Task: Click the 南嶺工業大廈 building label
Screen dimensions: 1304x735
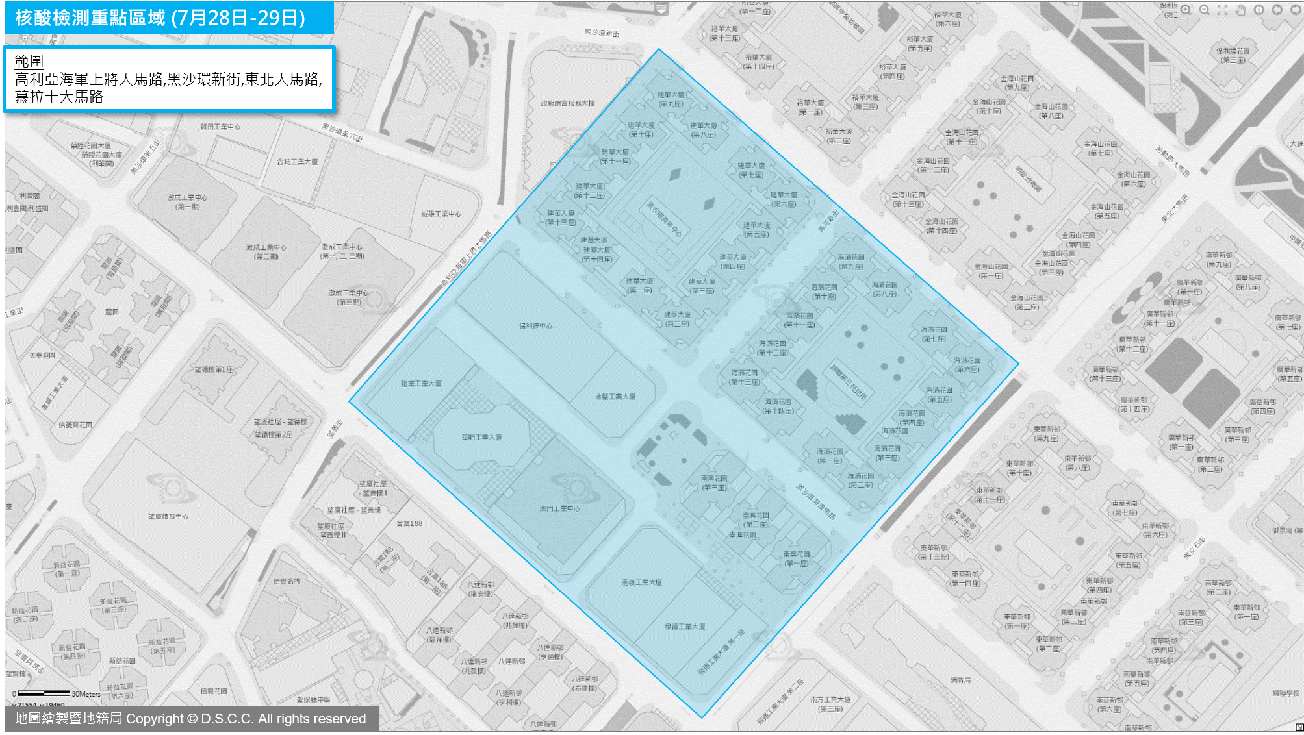Action: [x=641, y=582]
